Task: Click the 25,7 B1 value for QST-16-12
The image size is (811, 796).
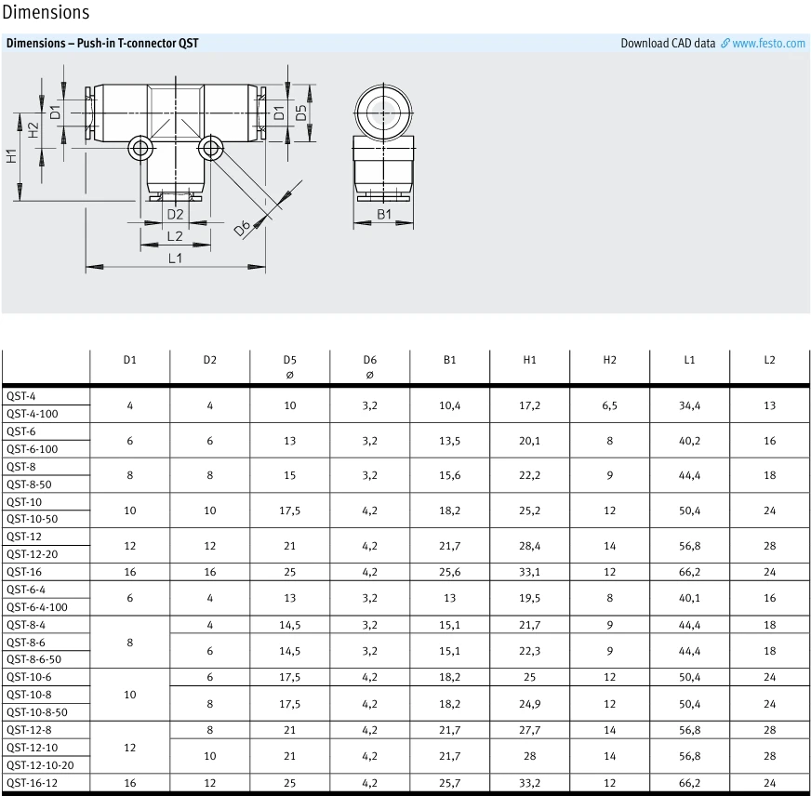Action: 449,783
